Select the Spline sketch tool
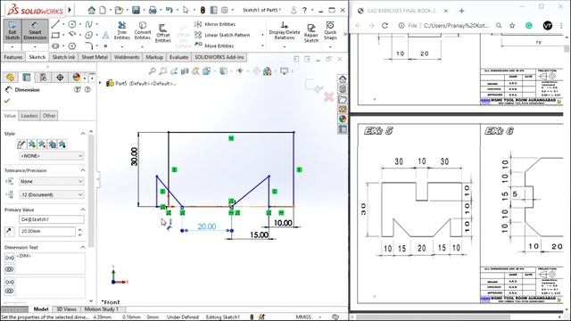The width and height of the screenshot is (571, 321). point(88,24)
